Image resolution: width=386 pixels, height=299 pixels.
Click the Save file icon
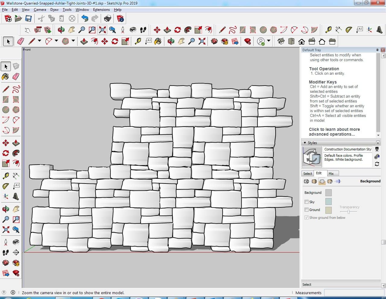[x=28, y=19]
